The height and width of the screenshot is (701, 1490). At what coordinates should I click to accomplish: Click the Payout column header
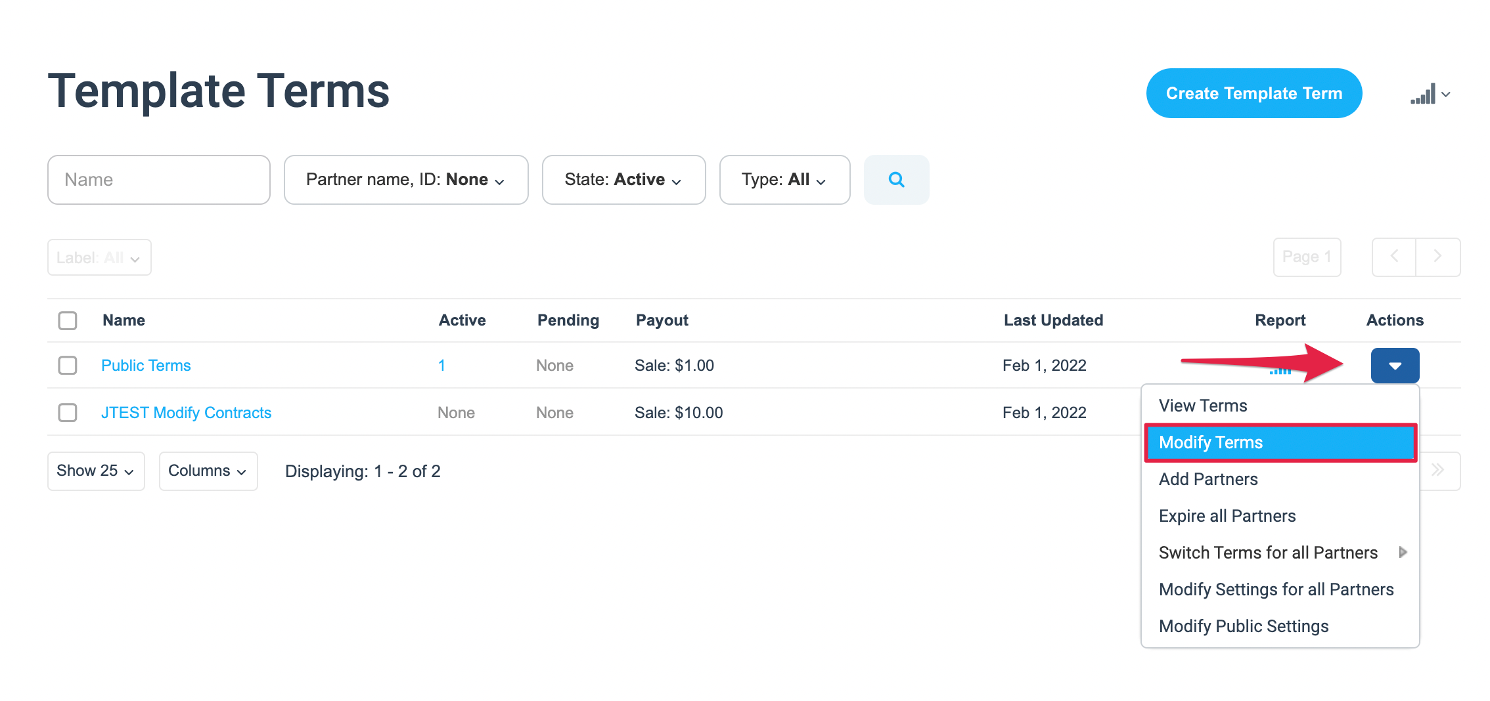[x=662, y=320]
